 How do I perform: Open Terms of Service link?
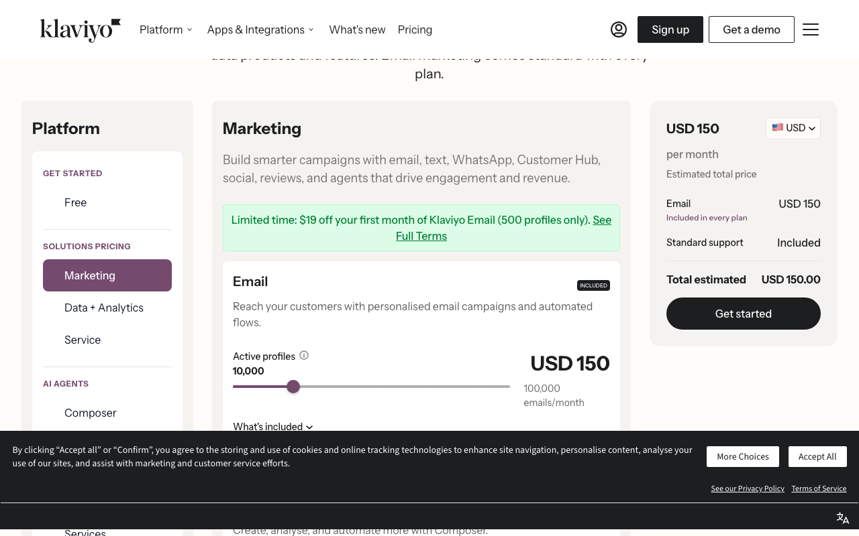(819, 488)
